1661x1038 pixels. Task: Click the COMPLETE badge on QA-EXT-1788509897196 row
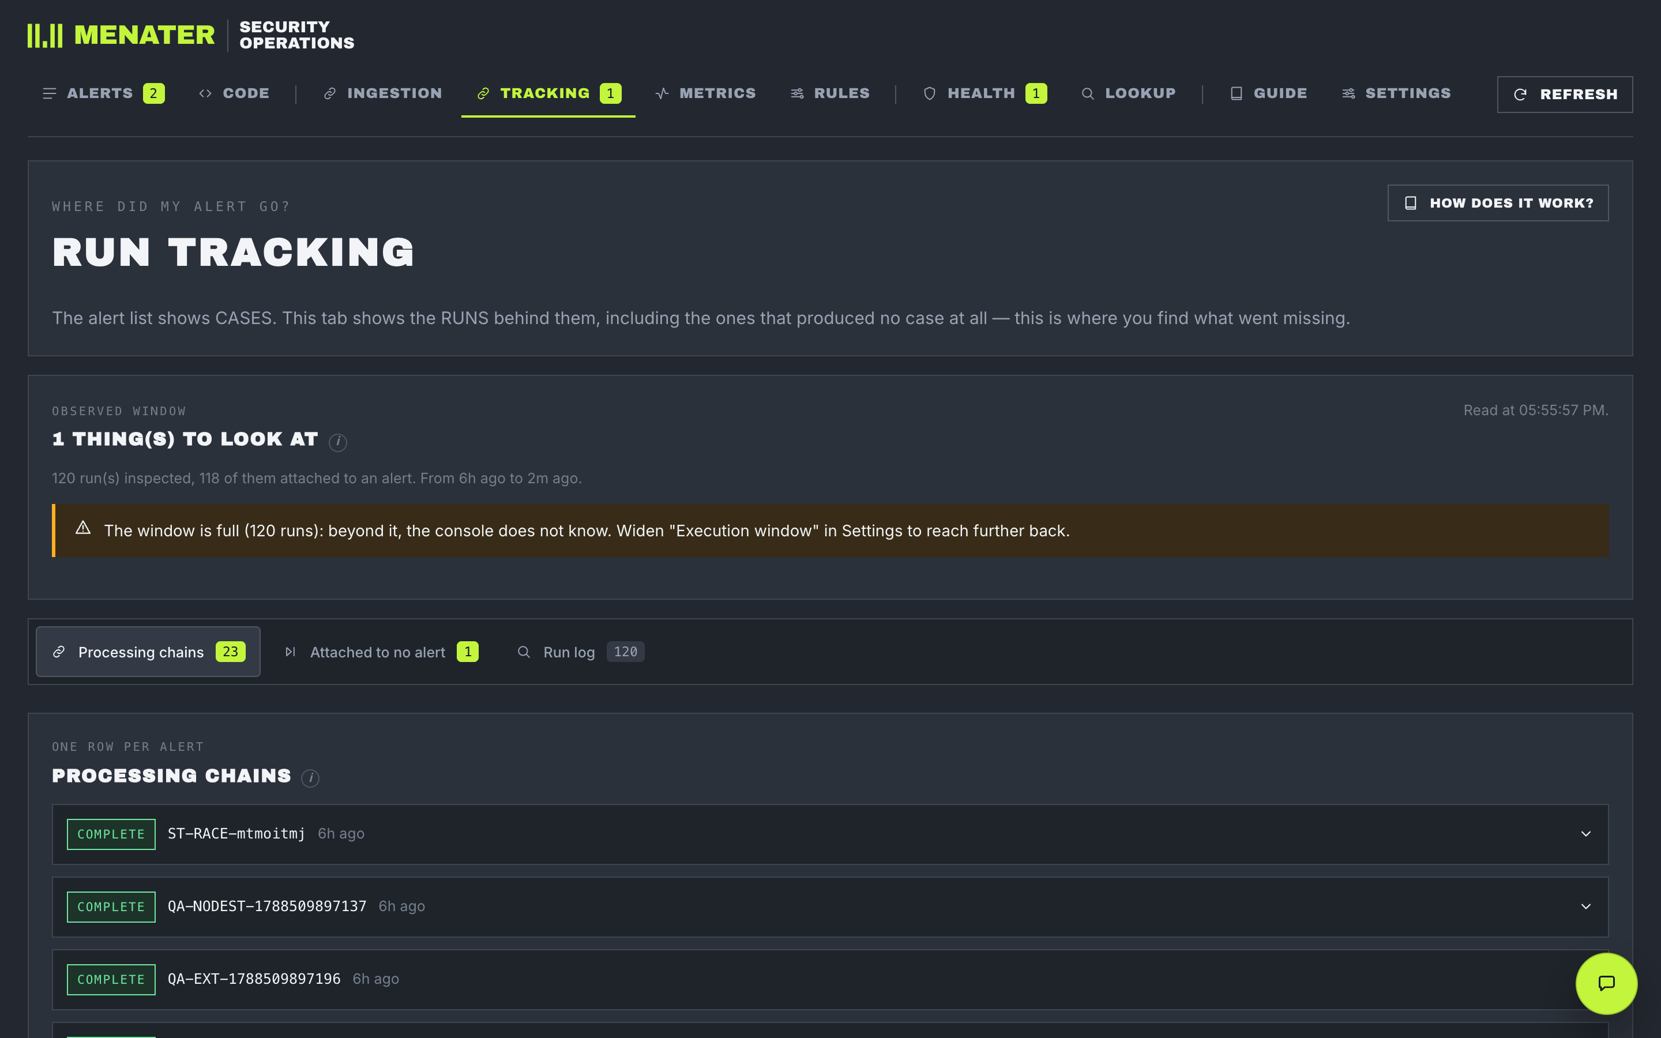pyautogui.click(x=111, y=980)
